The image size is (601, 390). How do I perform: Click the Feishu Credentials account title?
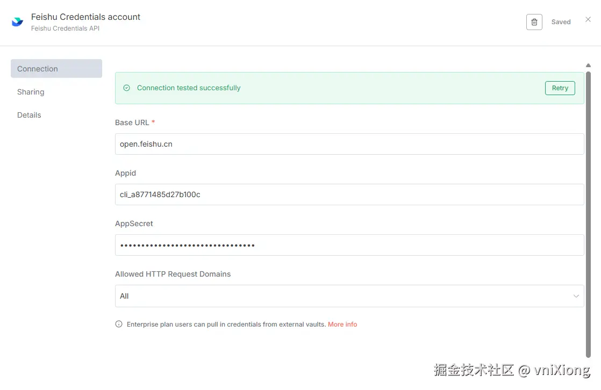coord(85,17)
